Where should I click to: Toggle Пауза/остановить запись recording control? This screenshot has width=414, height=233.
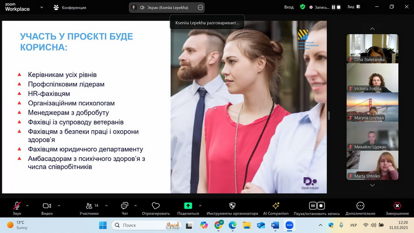pyautogui.click(x=316, y=206)
